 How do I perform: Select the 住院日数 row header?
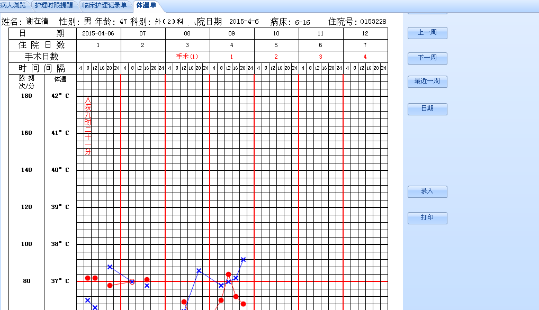click(42, 45)
